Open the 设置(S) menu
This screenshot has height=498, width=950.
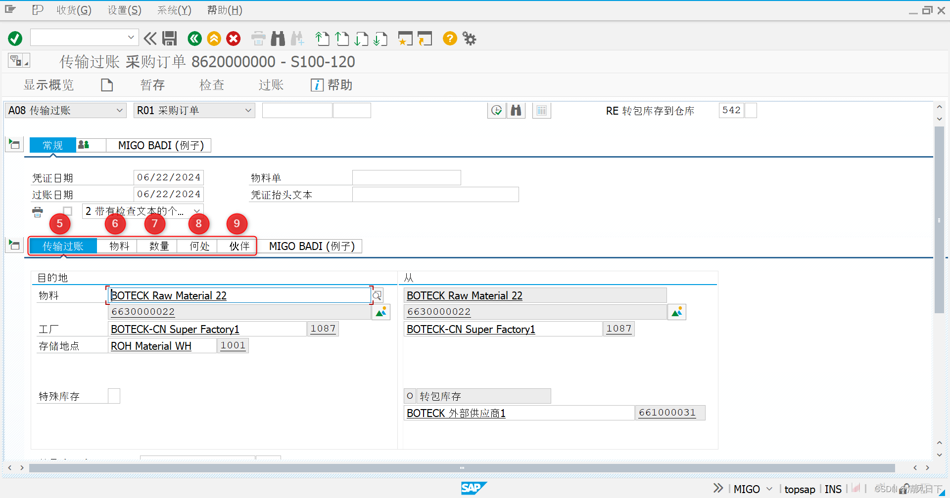point(125,10)
